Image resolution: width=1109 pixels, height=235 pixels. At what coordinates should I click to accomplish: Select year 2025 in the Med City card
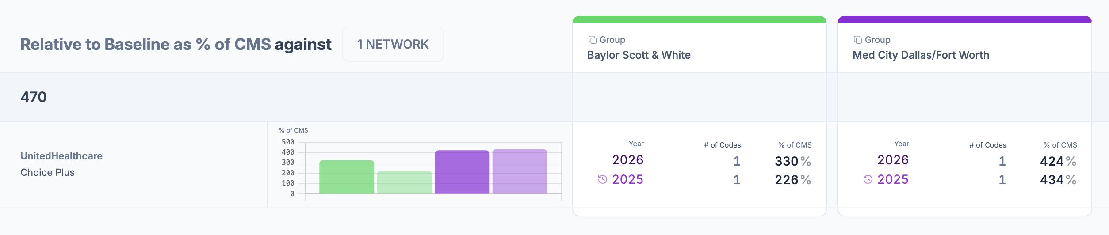tap(893, 179)
